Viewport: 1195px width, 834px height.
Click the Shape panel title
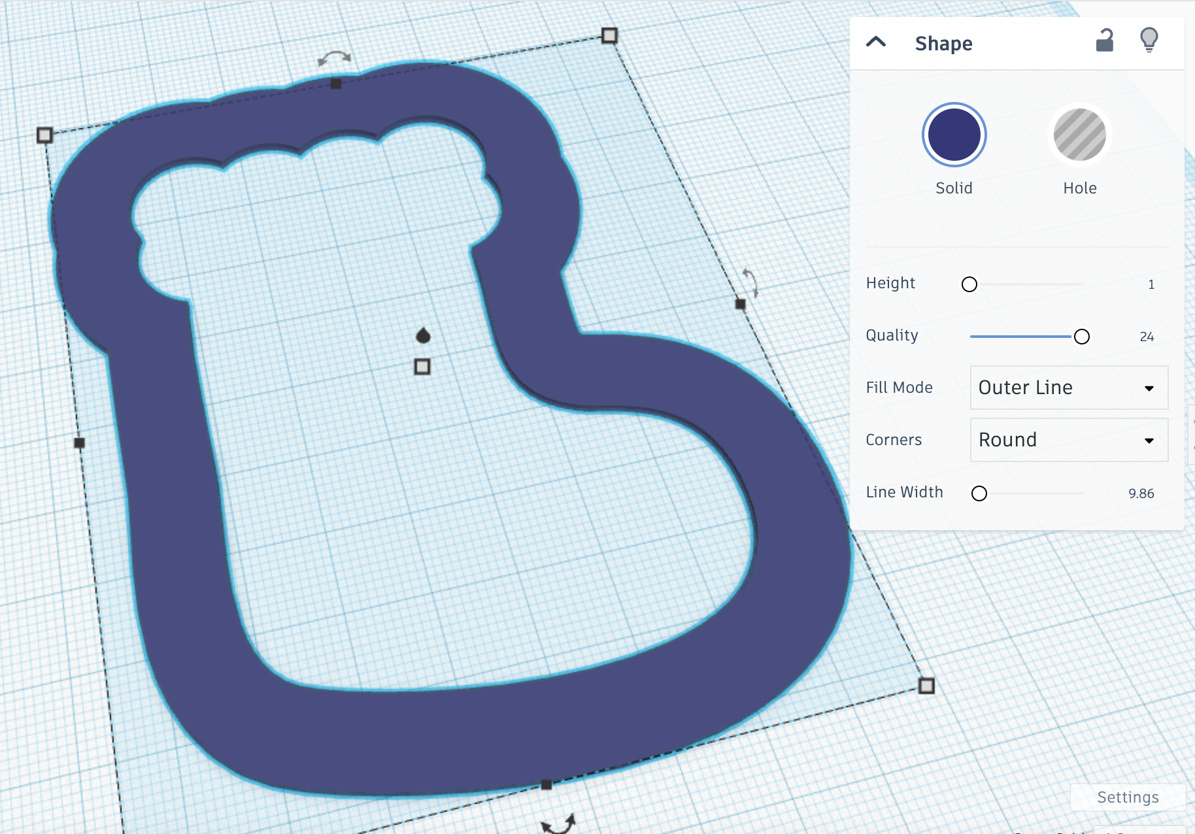(943, 42)
